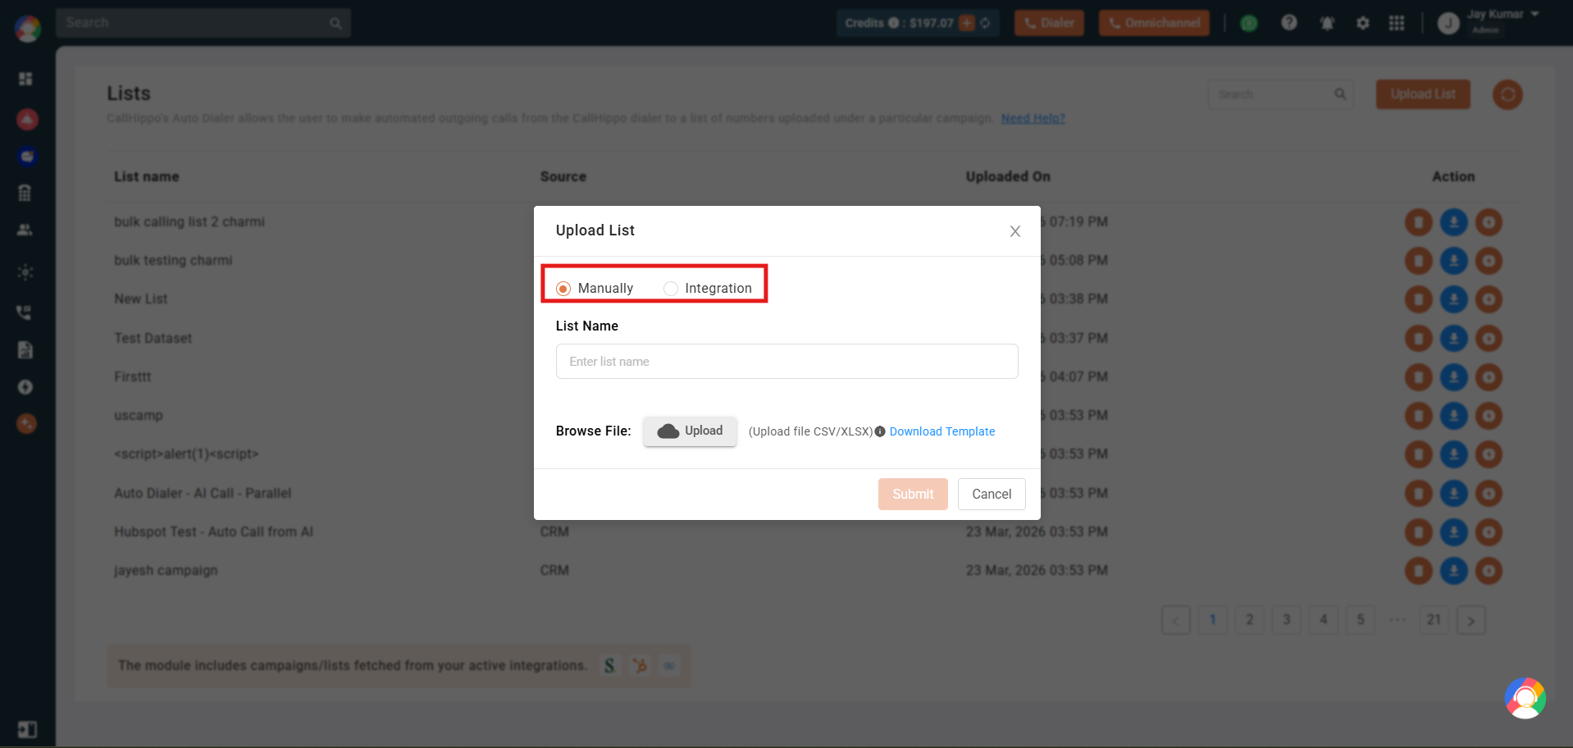Open the blue circular sidebar icon
This screenshot has height=748, width=1573.
coord(27,156)
